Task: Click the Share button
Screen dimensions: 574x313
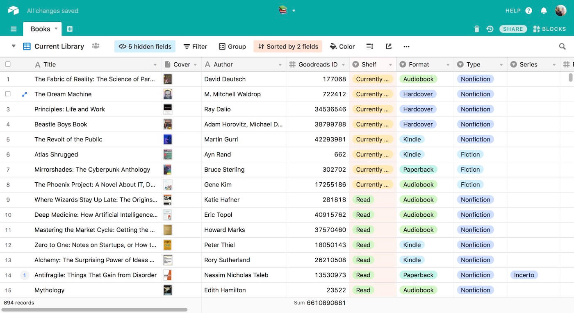Action: click(x=513, y=29)
